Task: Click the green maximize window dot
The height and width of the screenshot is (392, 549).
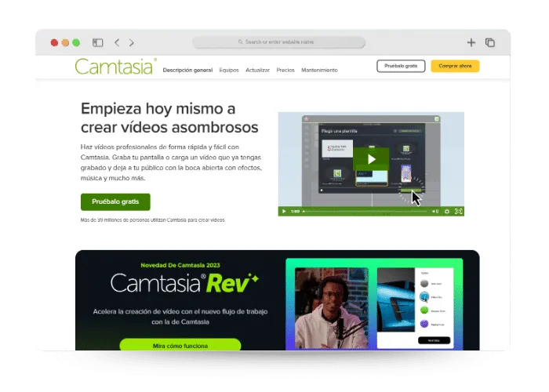Action: (x=76, y=42)
